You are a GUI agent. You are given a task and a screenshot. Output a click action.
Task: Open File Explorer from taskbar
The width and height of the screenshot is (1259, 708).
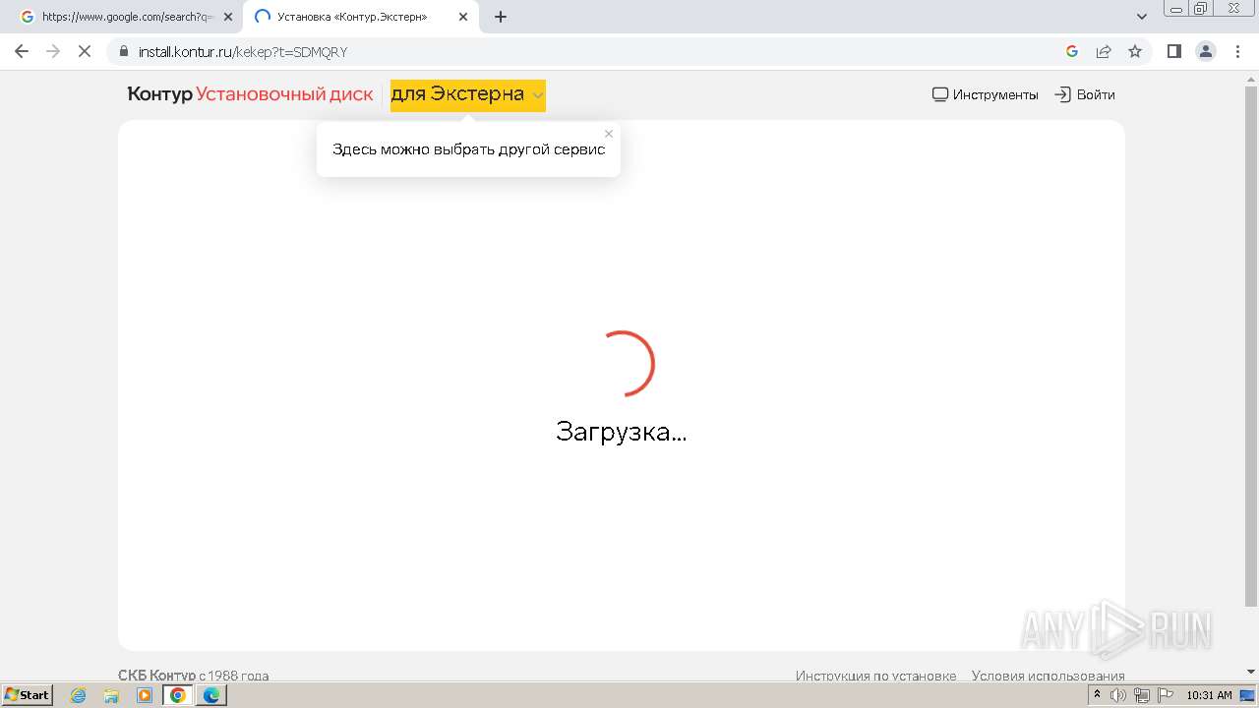111,695
